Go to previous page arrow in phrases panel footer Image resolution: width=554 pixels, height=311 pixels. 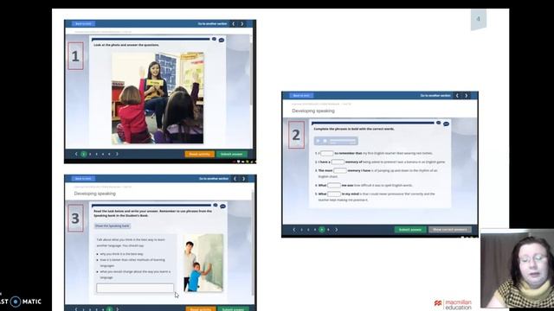tap(294, 230)
